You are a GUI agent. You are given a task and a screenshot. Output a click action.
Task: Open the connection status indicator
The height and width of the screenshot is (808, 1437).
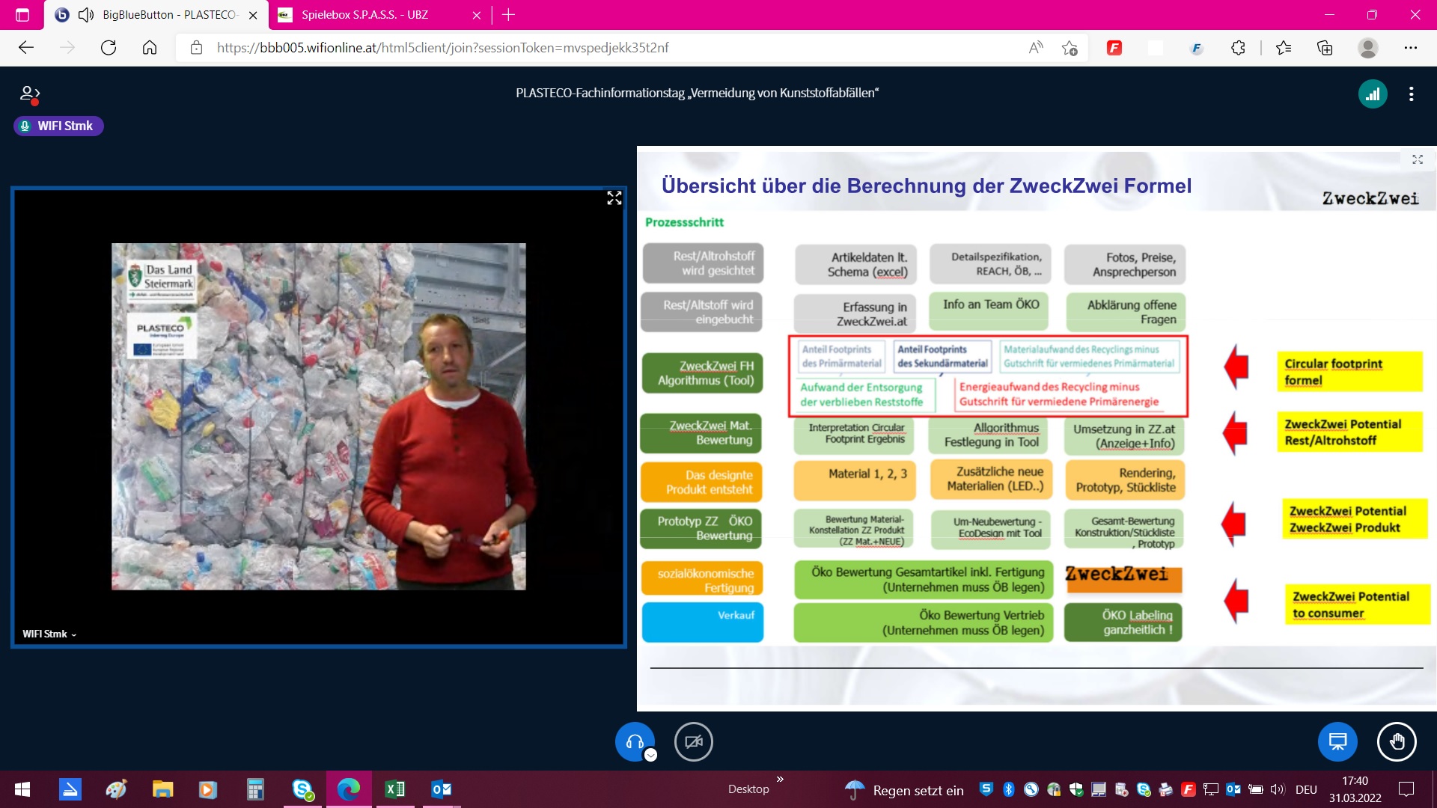(1373, 94)
